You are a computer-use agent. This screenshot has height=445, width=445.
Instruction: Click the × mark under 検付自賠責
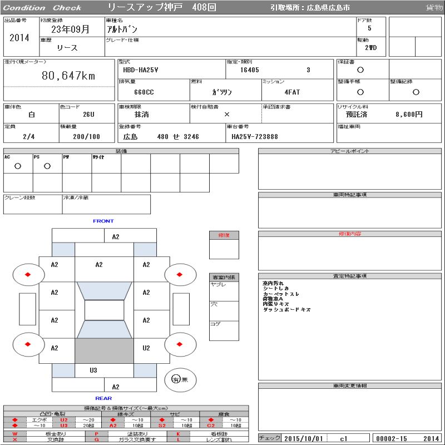(x=226, y=114)
